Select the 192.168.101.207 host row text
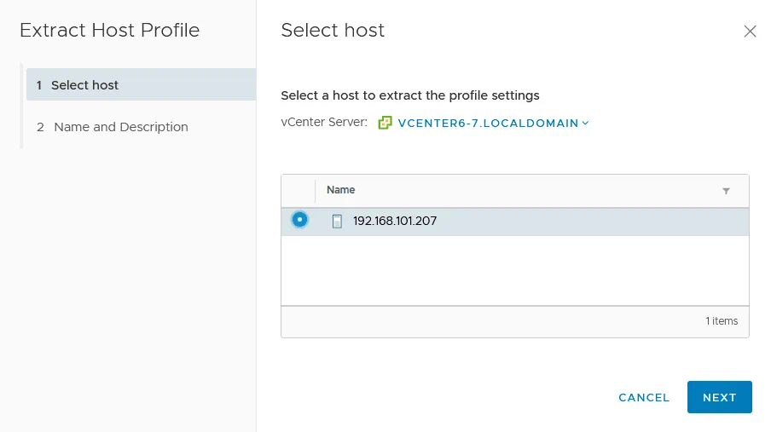Viewport: 771px width, 432px height. [x=395, y=221]
